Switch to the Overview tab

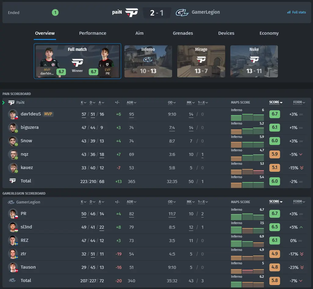(x=45, y=33)
